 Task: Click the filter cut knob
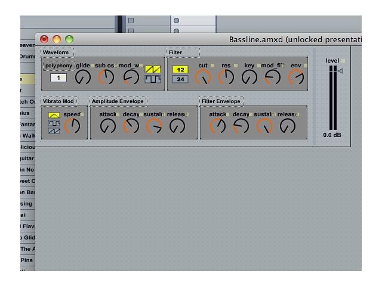pyautogui.click(x=203, y=77)
